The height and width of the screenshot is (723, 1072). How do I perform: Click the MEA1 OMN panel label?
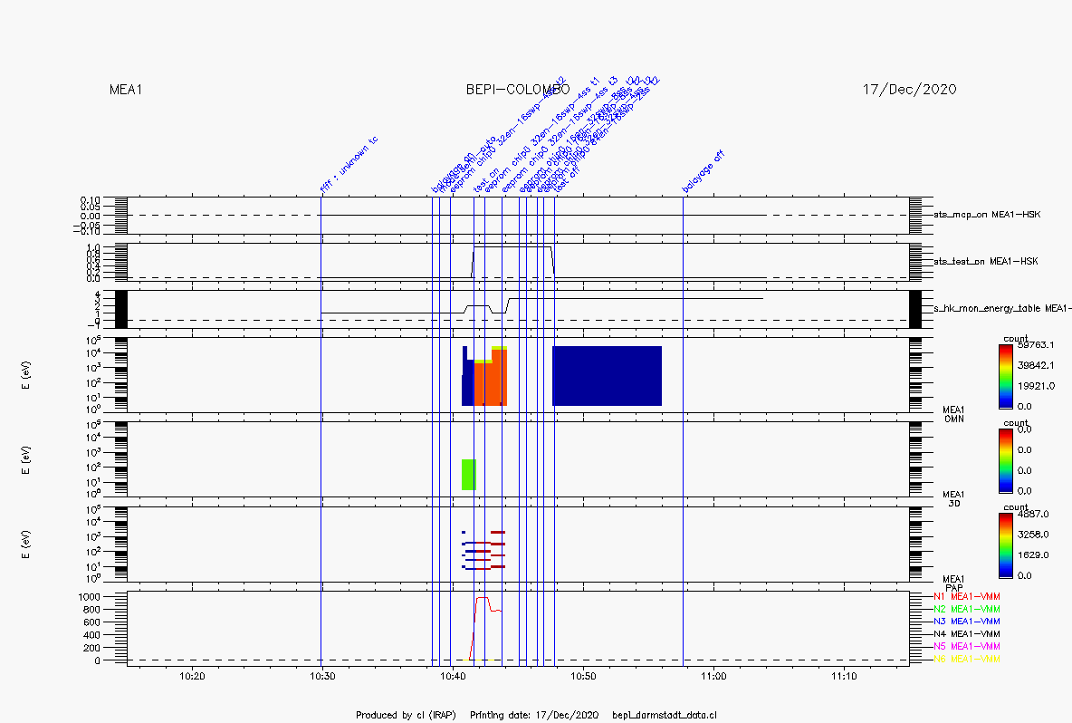[x=953, y=415]
